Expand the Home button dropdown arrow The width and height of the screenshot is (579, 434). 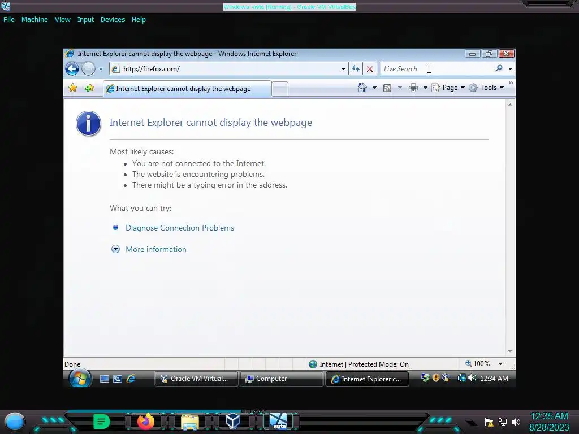click(x=374, y=88)
